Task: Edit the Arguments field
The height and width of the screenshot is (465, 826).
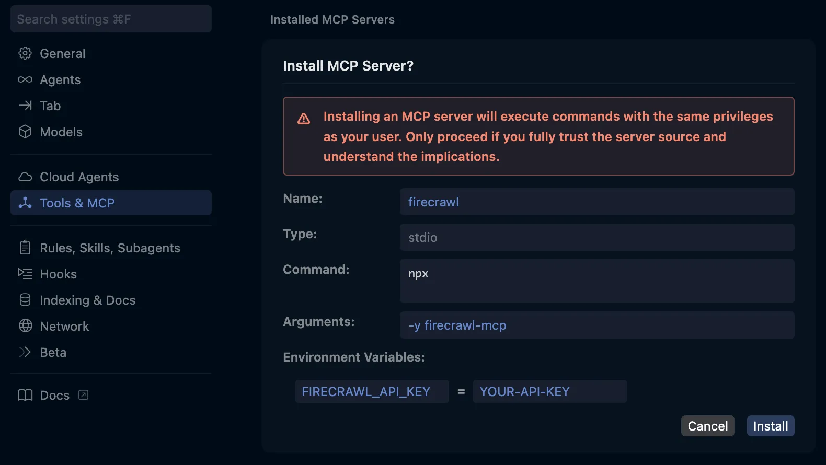Action: point(596,325)
